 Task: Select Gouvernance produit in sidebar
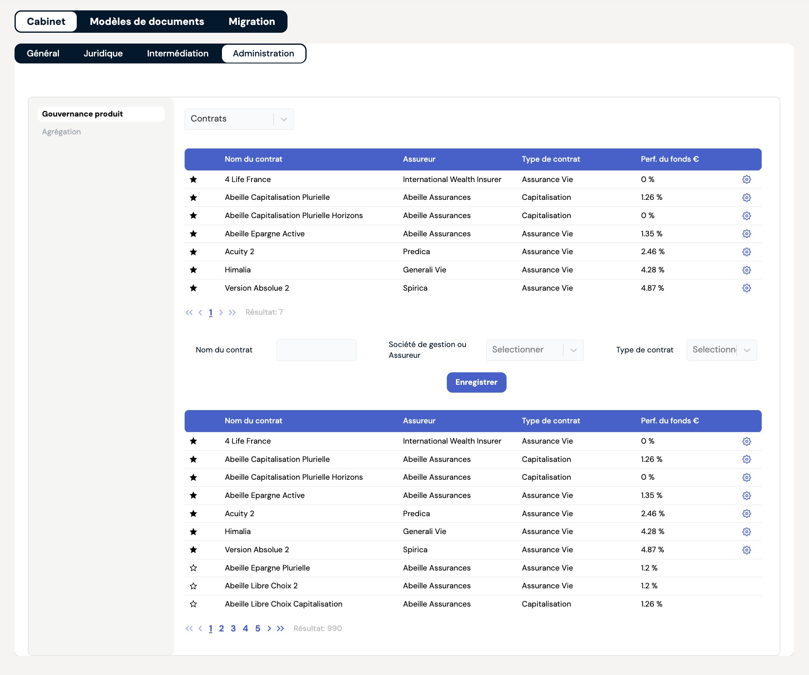tap(101, 114)
